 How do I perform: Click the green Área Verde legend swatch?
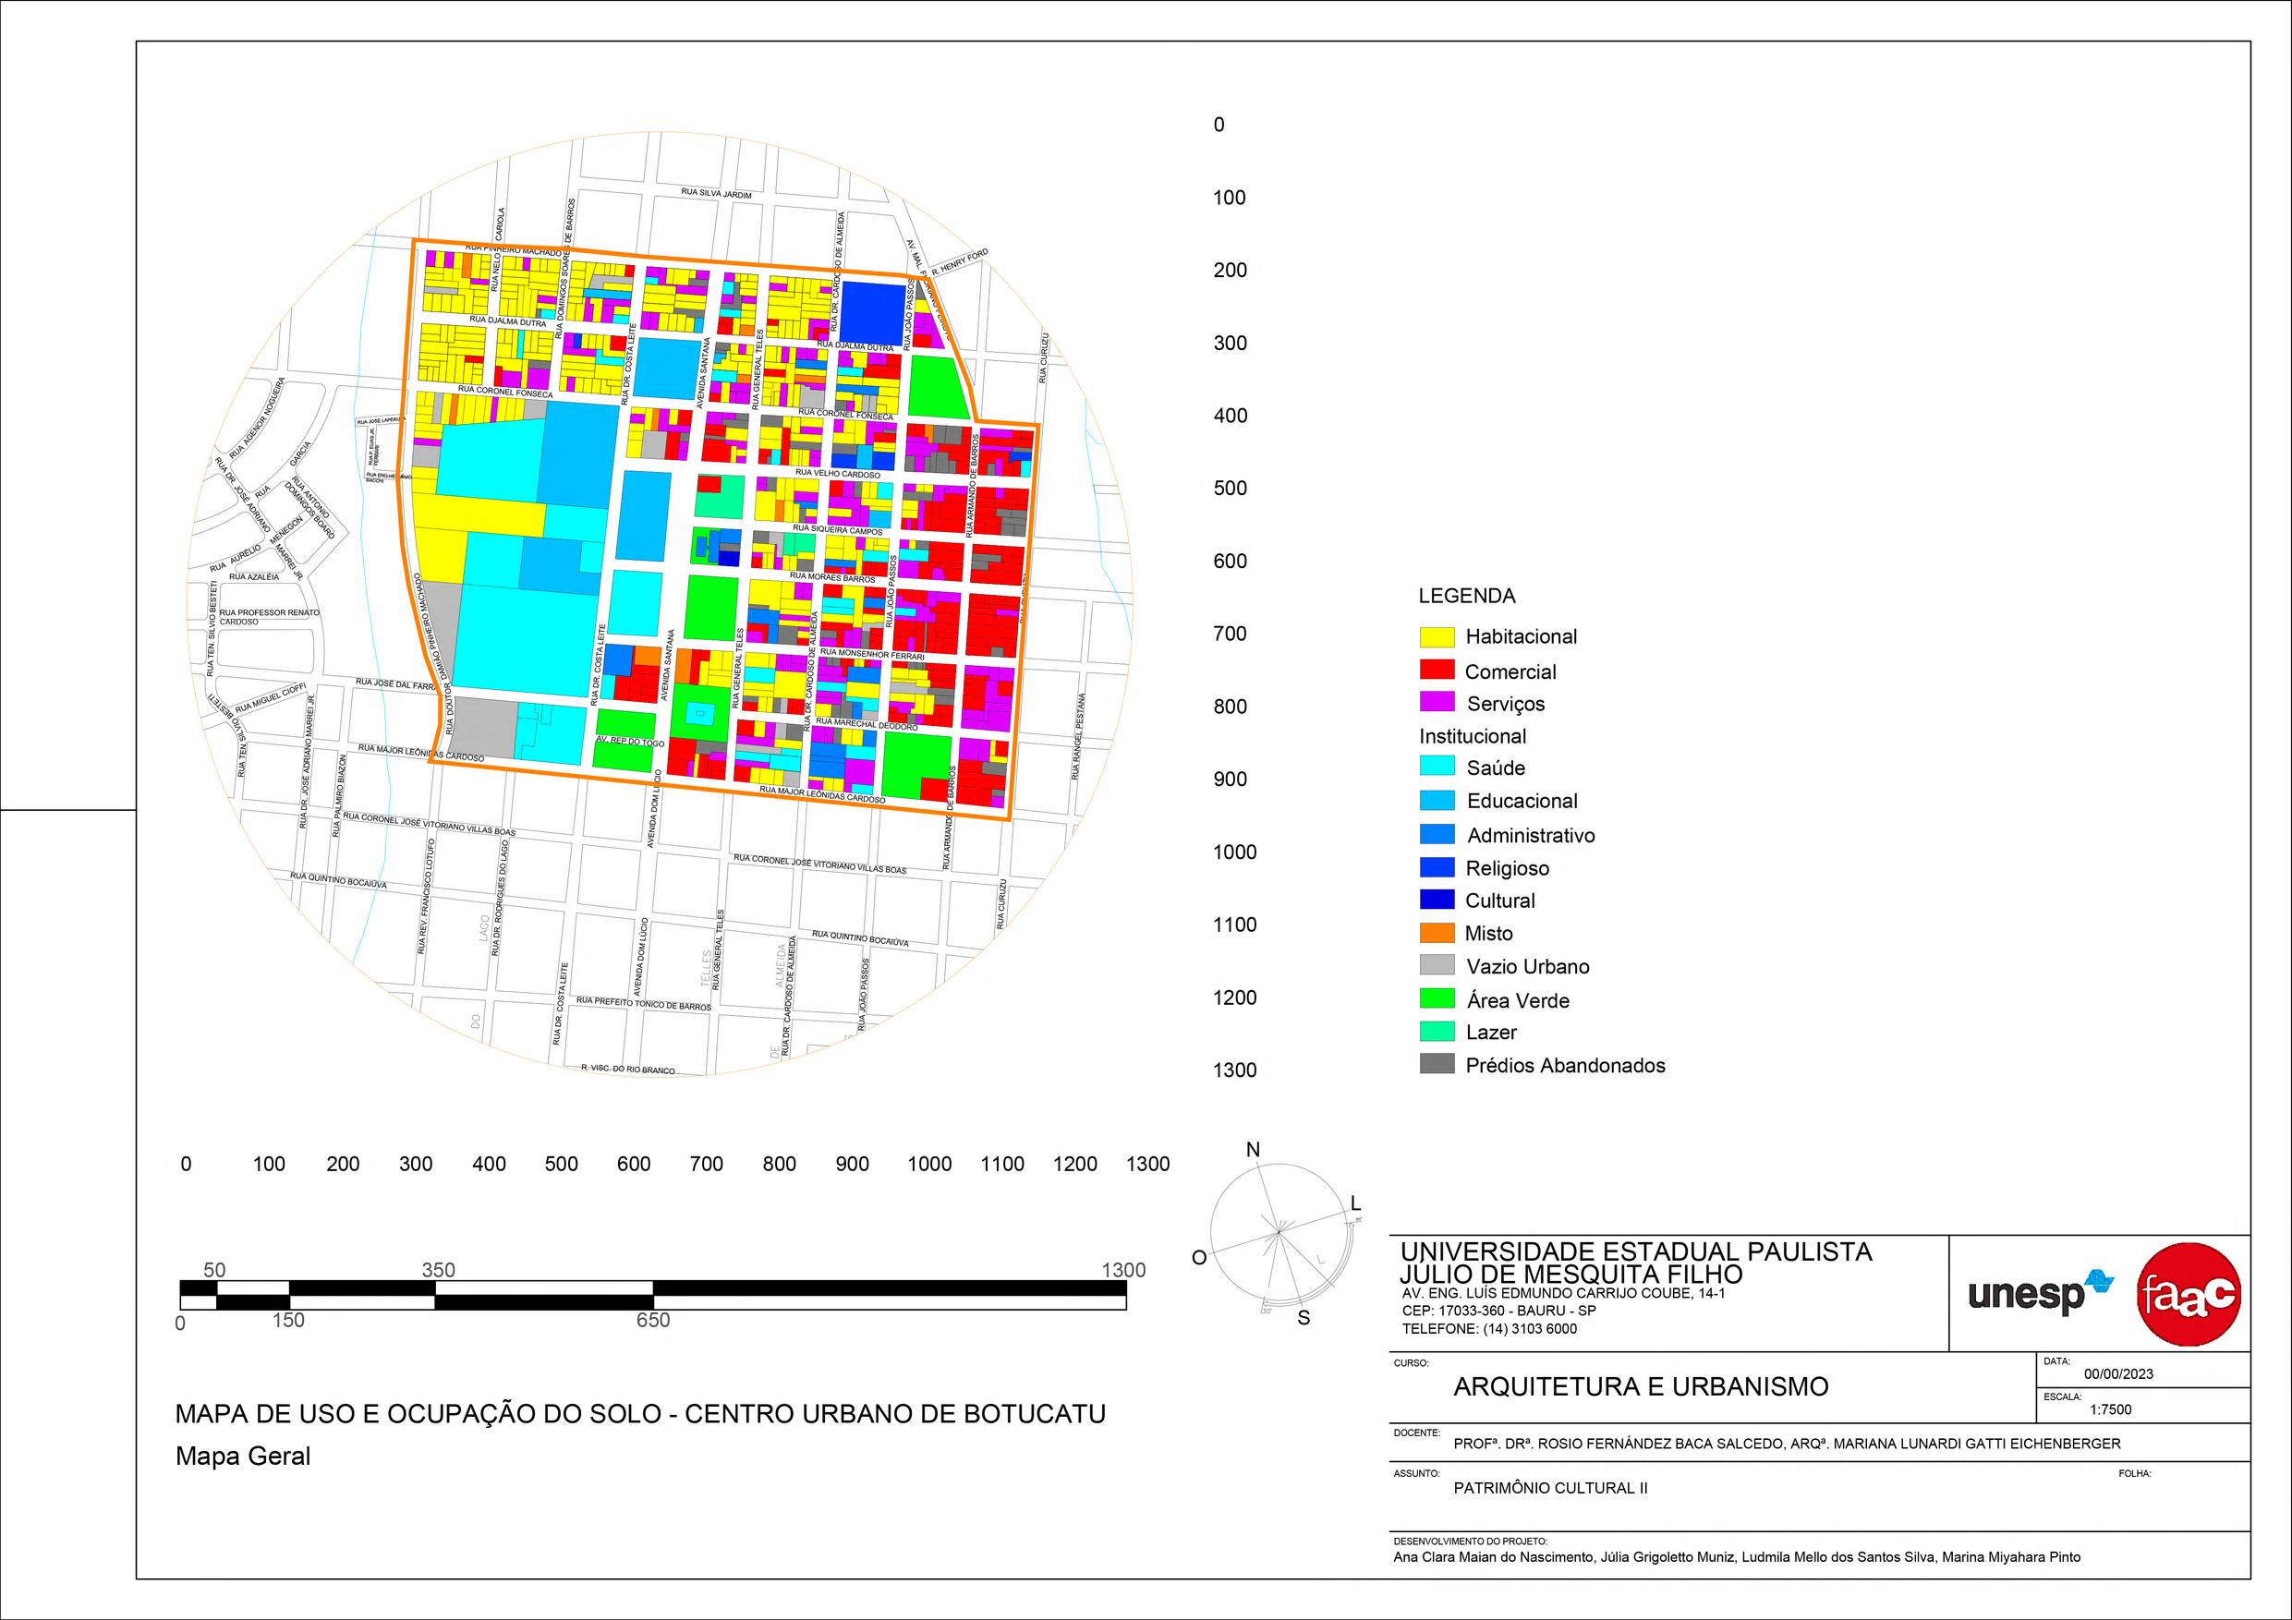click(x=1437, y=1000)
